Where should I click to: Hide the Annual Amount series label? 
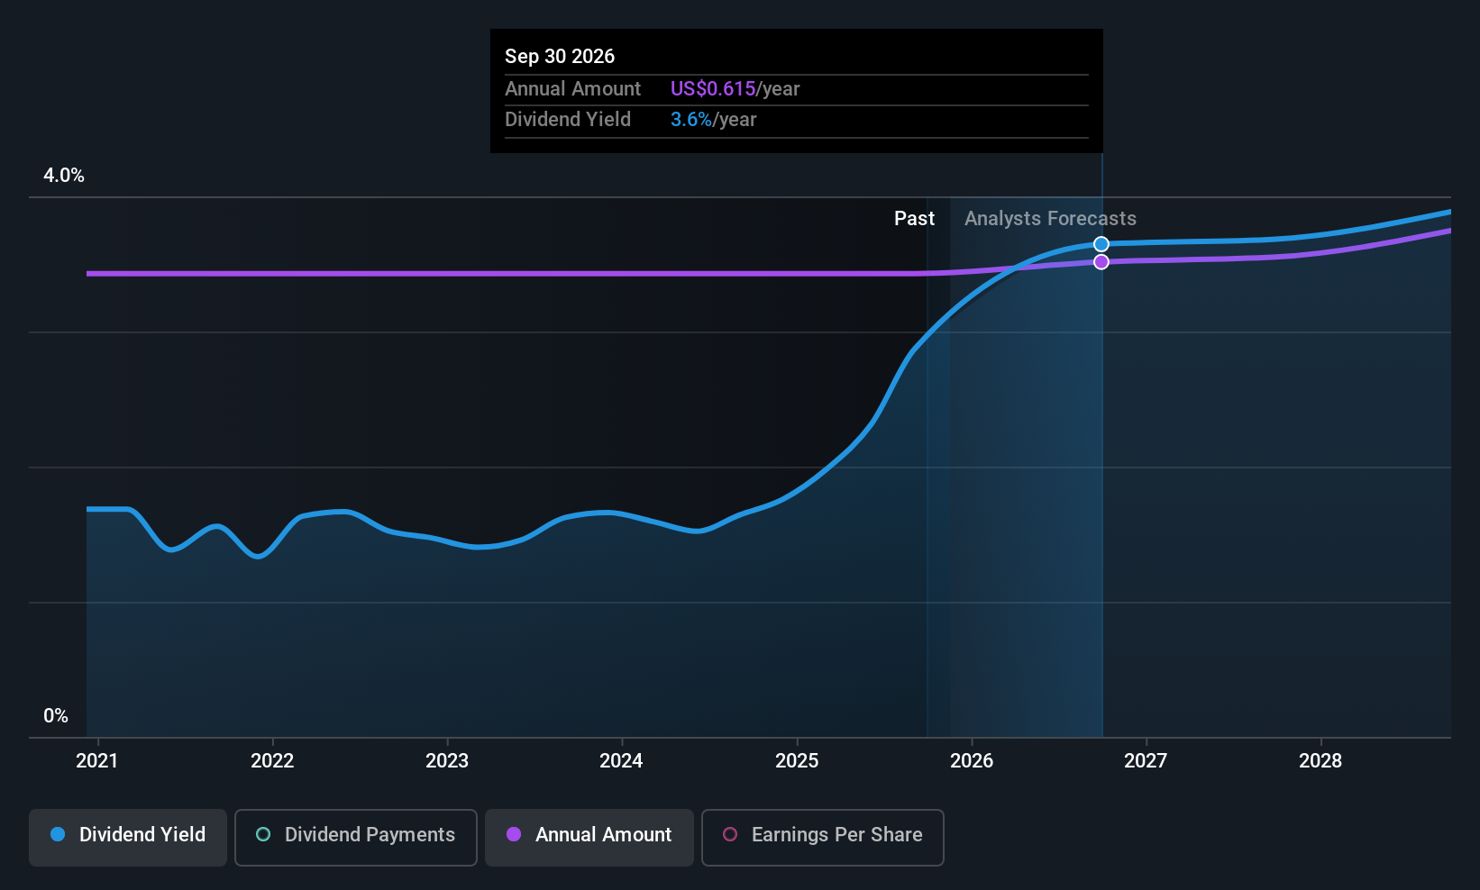pyautogui.click(x=603, y=835)
